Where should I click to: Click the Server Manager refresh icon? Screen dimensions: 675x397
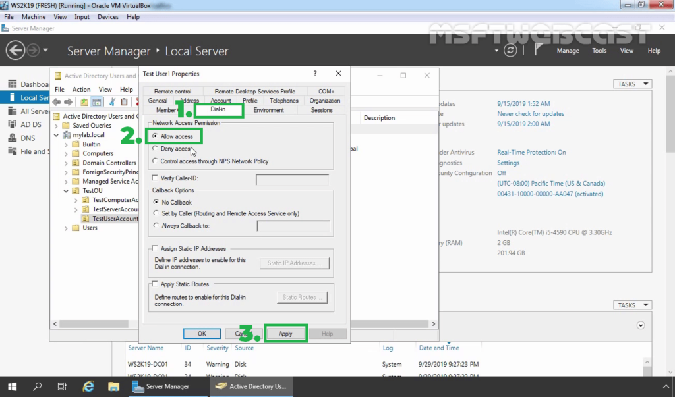510,50
